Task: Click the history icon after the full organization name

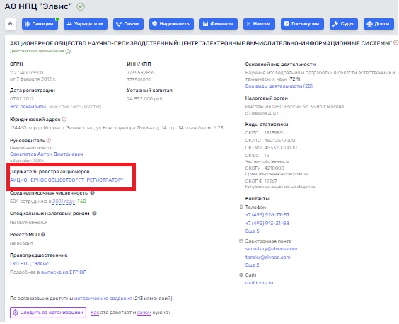Action: click(x=395, y=42)
